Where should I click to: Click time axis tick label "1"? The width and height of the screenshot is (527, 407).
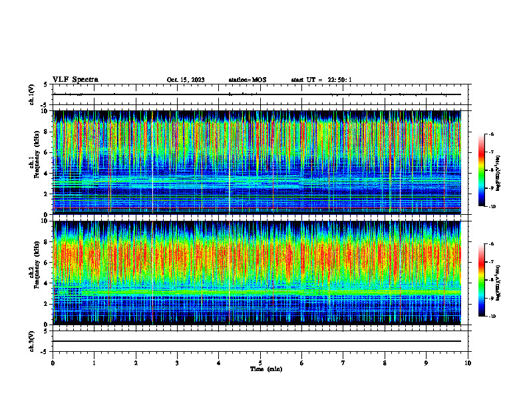point(94,363)
